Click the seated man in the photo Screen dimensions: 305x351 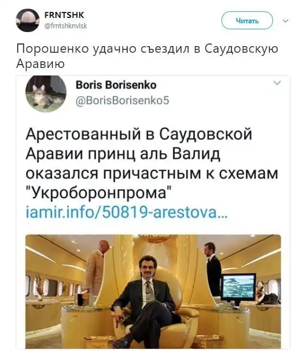coord(144,302)
